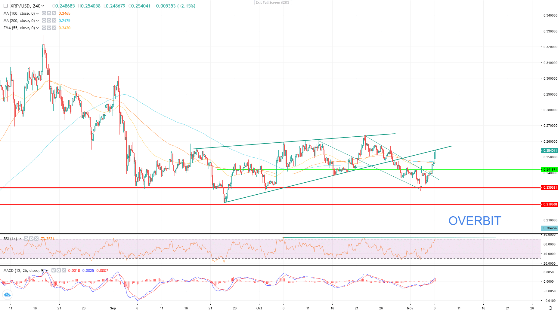
Task: Click the XRP/USD, 240 symbol title
Action: (x=25, y=6)
